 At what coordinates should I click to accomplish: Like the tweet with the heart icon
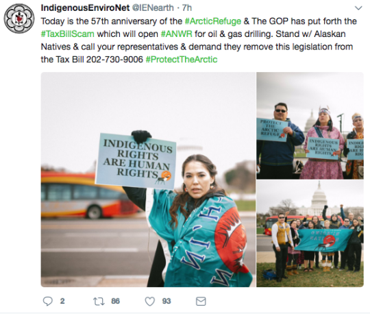[149, 302]
